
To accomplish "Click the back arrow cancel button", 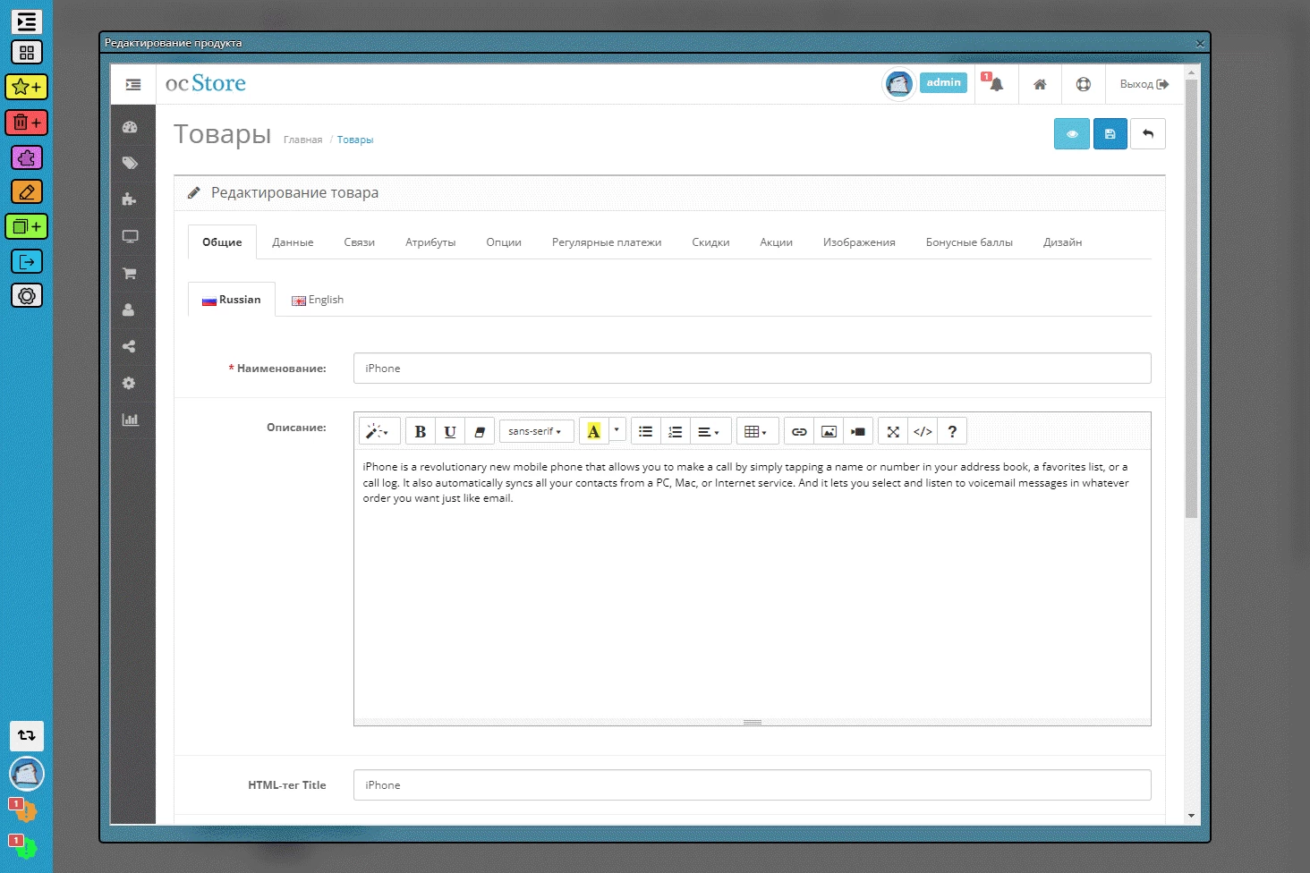I will 1148,134.
